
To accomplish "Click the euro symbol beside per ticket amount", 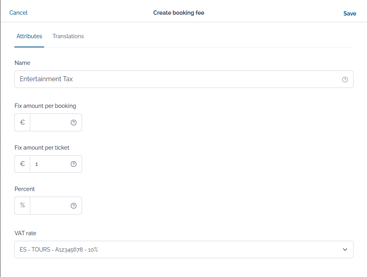I will pos(23,164).
